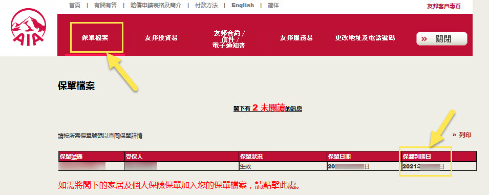Open the 首頁 home link
This screenshot has height=195, width=489.
click(x=75, y=5)
